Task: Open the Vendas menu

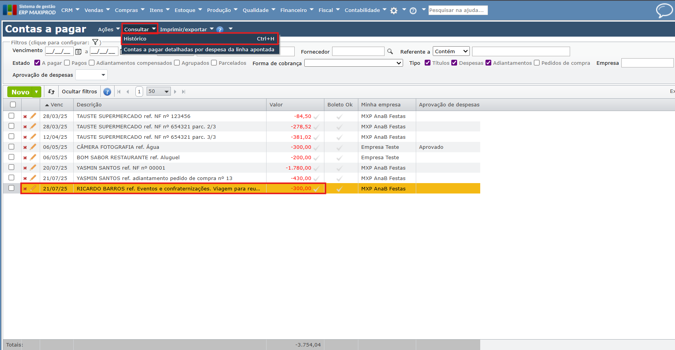Action: (x=97, y=10)
